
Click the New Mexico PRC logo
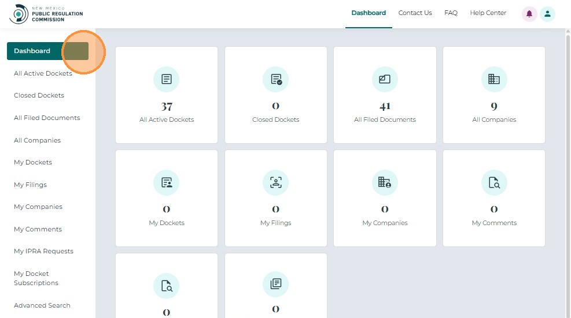(x=46, y=14)
